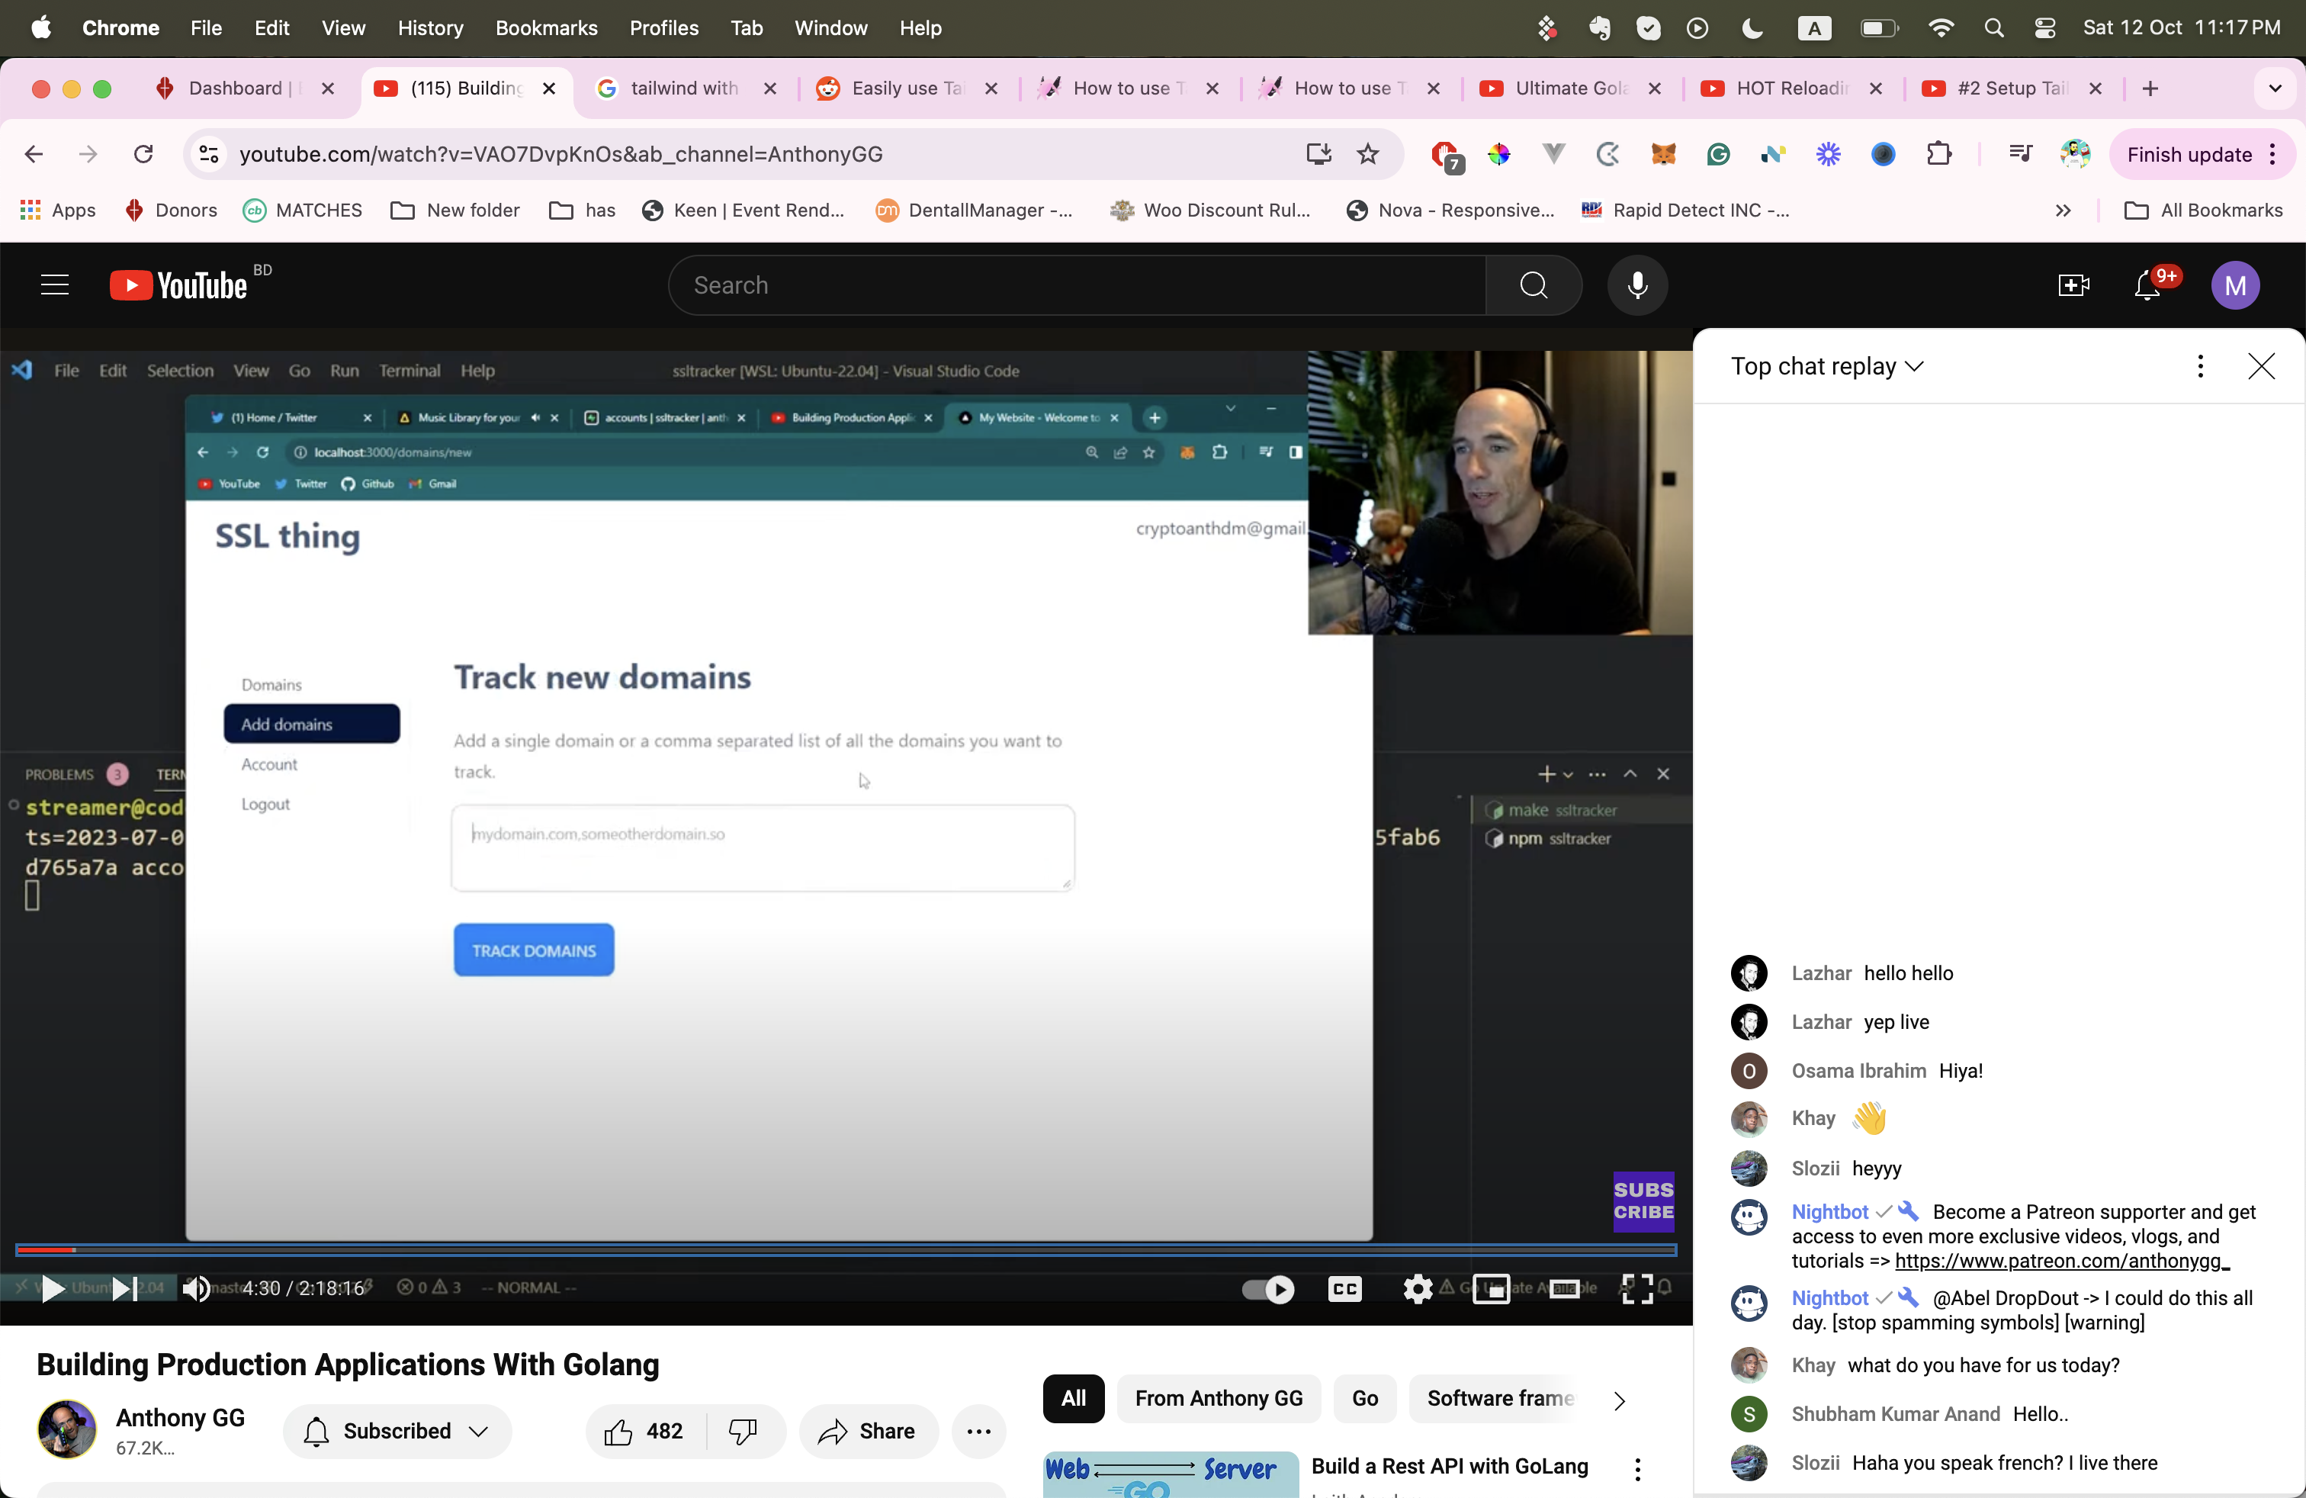Open options for Build a Rest API video
The width and height of the screenshot is (2306, 1498).
[1637, 1470]
